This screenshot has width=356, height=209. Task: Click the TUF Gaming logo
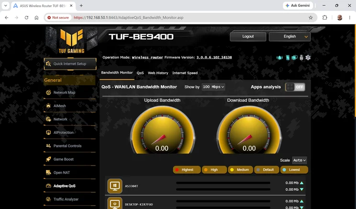click(71, 41)
